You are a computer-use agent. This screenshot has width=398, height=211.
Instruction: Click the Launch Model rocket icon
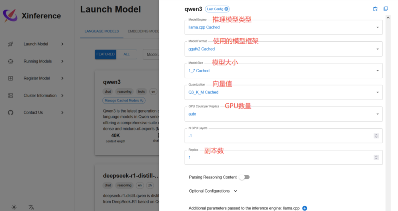tap(10, 44)
